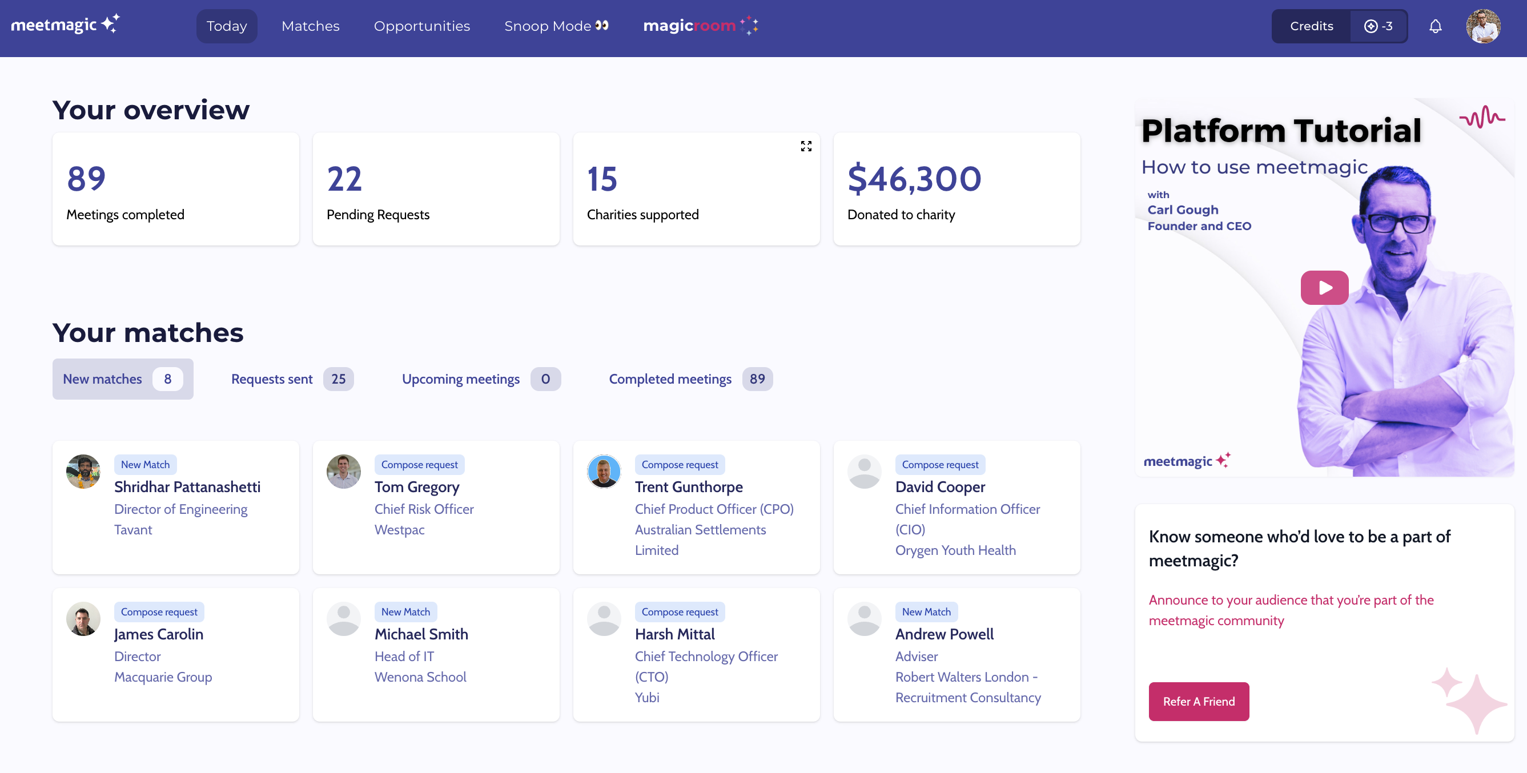
Task: Click 'Macquarie Group' company text
Action: (x=163, y=677)
